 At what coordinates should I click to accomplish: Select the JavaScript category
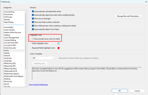[8, 58]
